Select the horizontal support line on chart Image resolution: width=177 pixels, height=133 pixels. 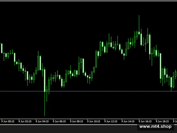[88, 91]
